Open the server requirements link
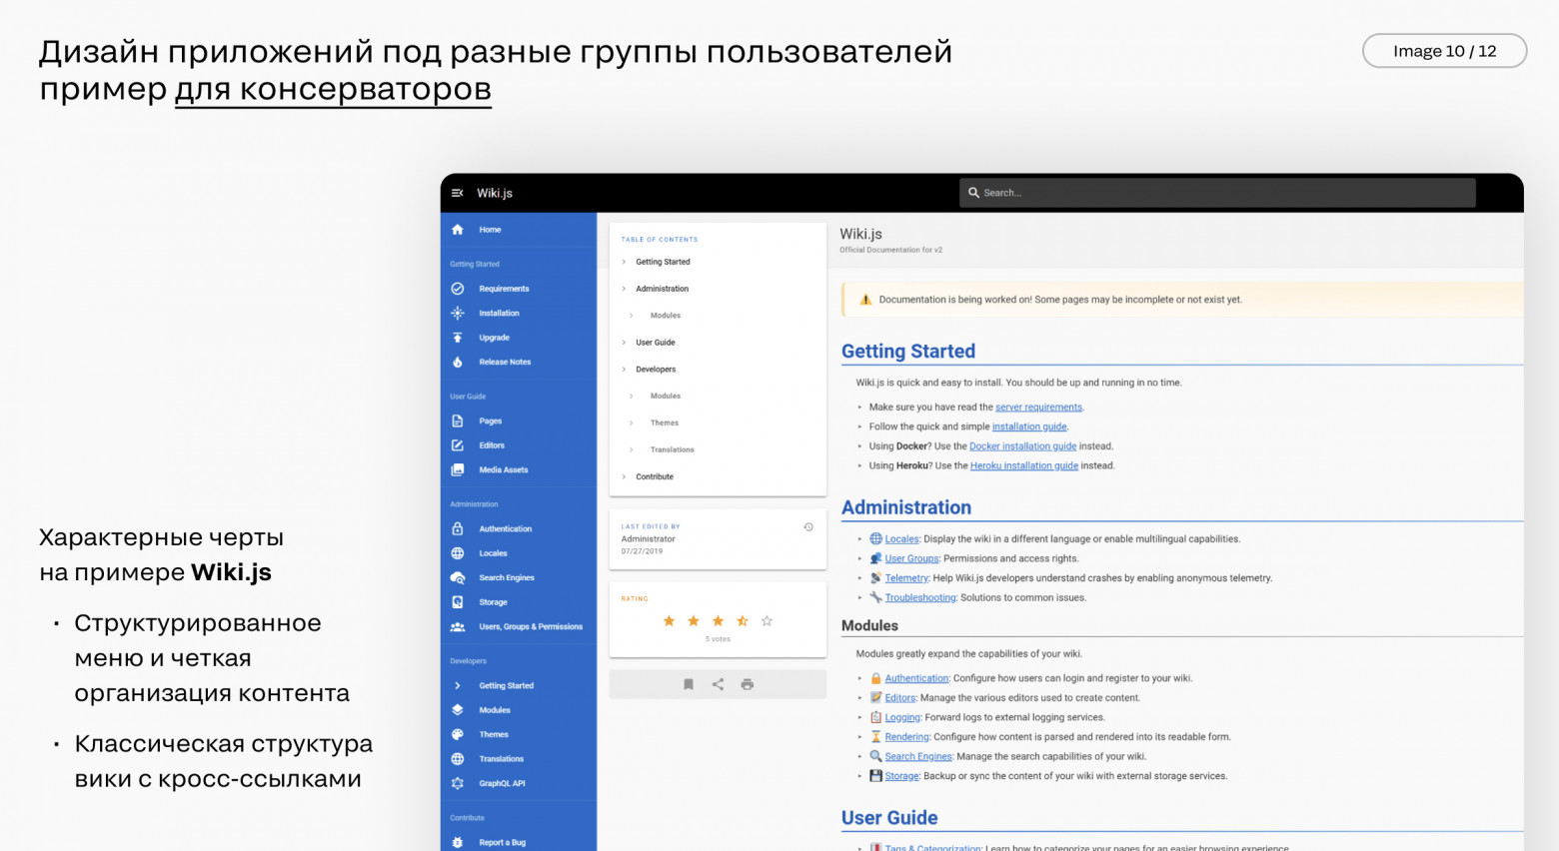Screen dimensions: 1559x851 click(1039, 407)
